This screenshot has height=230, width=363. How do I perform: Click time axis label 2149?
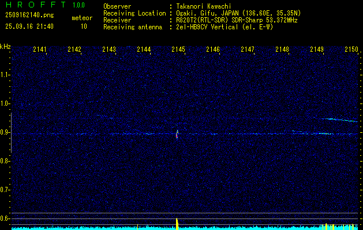[317, 49]
